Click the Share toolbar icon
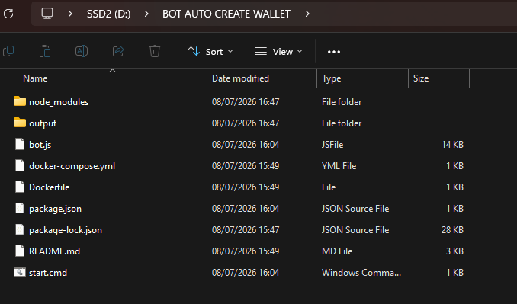517x304 pixels. point(118,51)
